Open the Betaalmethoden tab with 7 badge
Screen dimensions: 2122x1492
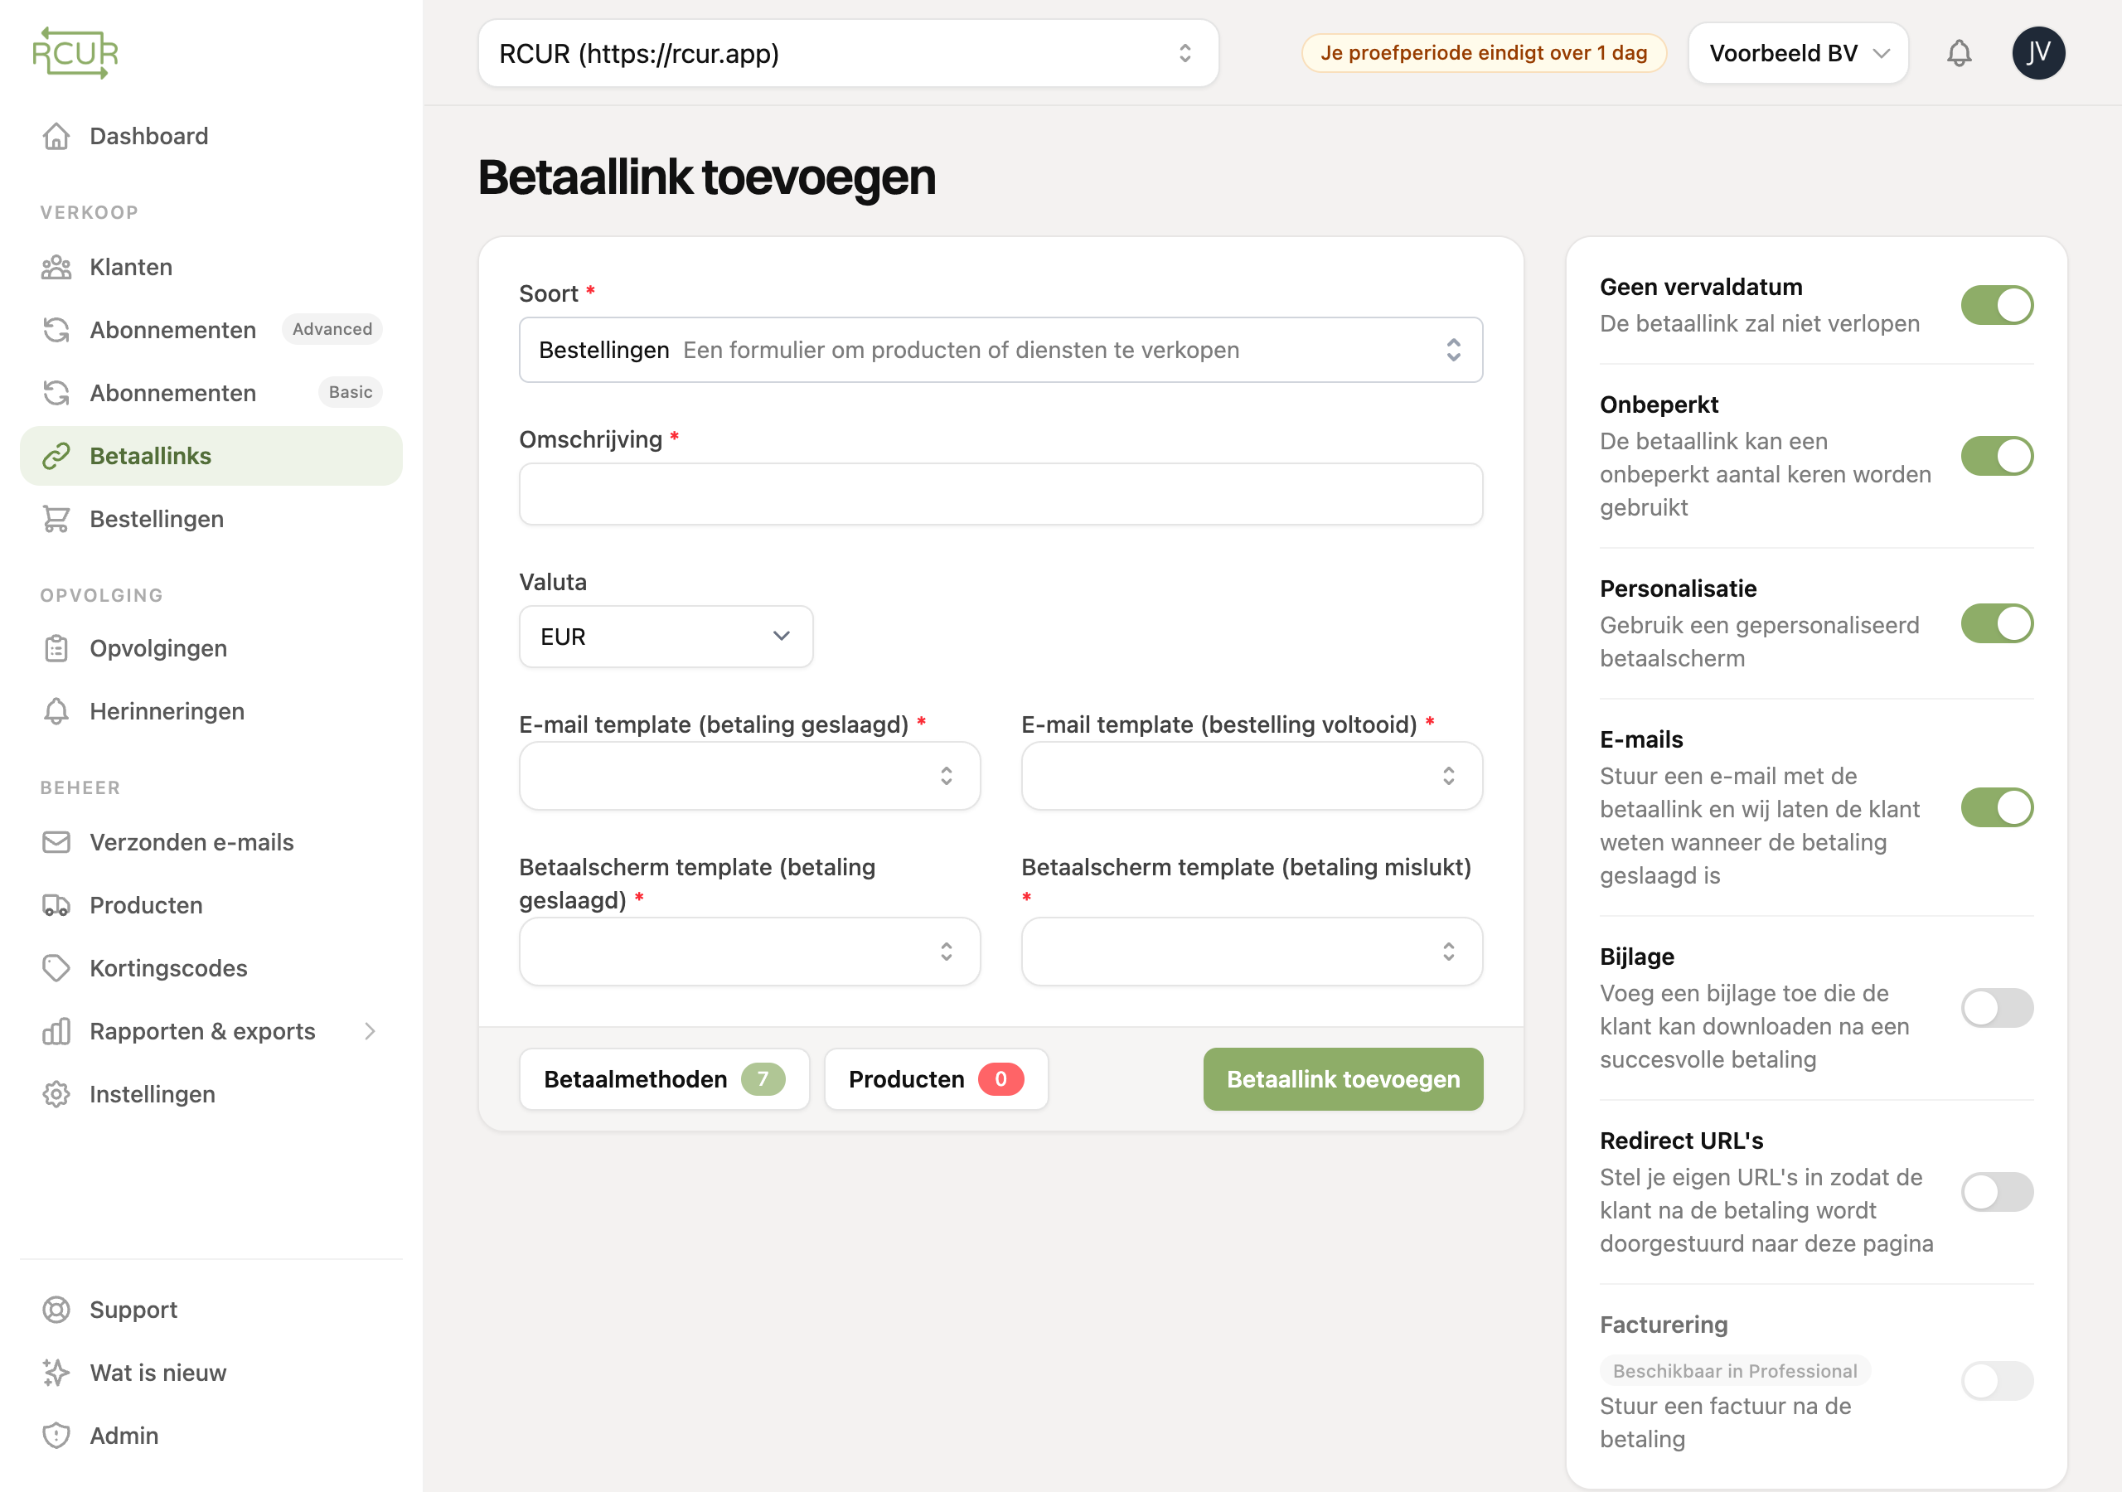[x=664, y=1078]
